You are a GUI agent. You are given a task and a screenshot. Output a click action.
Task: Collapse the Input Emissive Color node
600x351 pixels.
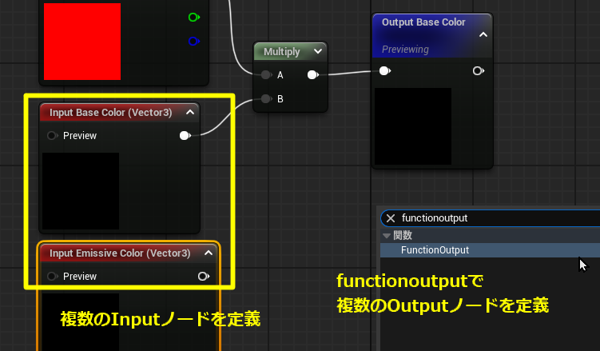209,253
